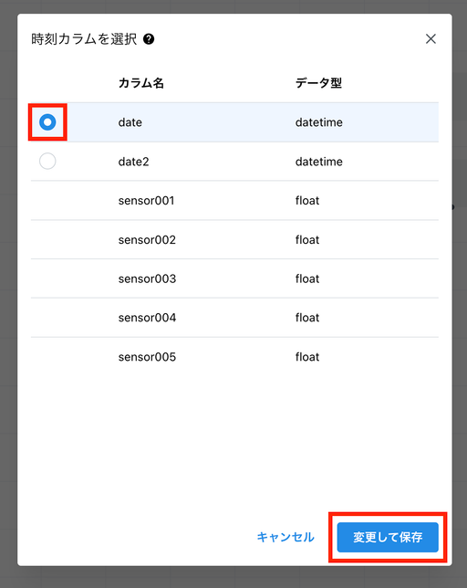The height and width of the screenshot is (588, 467).
Task: Click the 変更して保存 button
Action: 388,537
